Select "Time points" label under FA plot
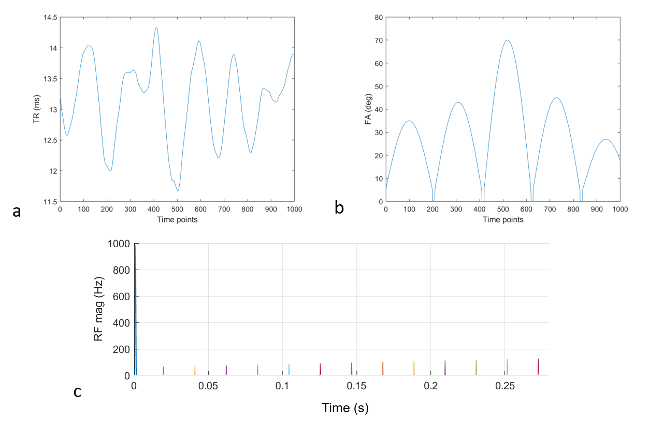 click(x=503, y=219)
